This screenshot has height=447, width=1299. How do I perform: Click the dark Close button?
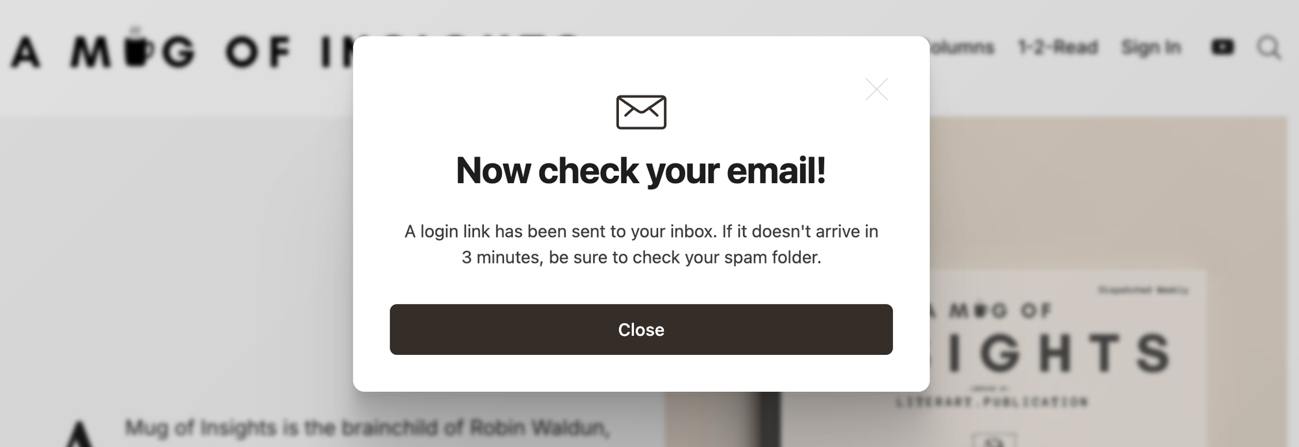[641, 330]
